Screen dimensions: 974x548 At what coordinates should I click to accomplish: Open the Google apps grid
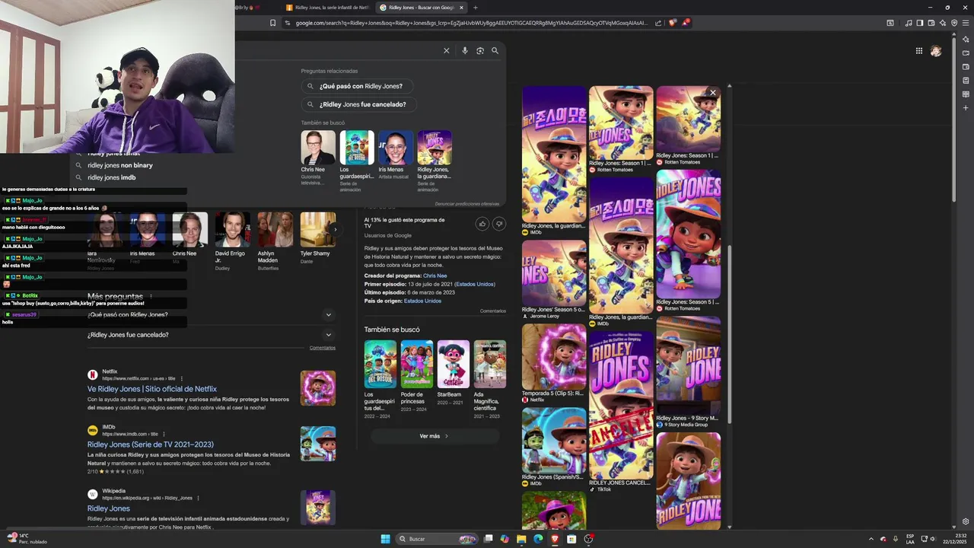(x=919, y=51)
